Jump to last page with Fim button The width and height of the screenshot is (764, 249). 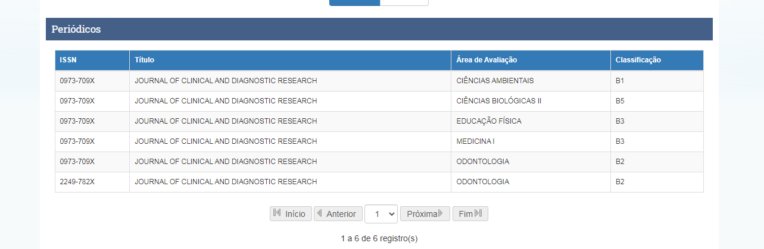coord(470,214)
